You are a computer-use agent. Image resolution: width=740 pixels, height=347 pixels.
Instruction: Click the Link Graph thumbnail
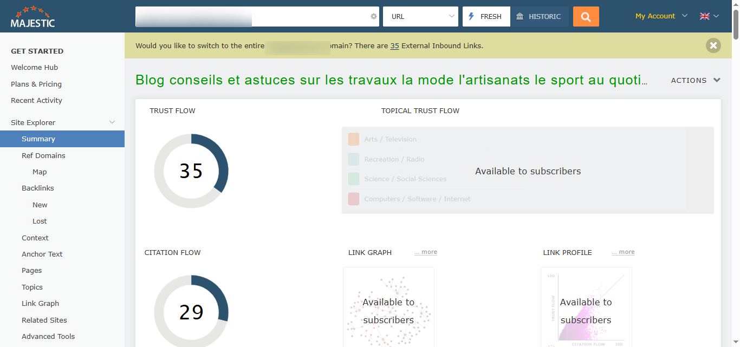(x=388, y=307)
